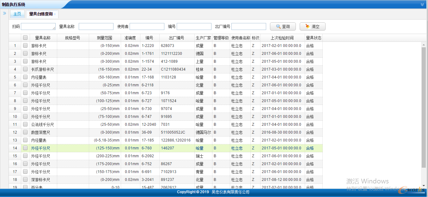The height and width of the screenshot is (197, 428).
Task: Select the 量具台账查询 tab
Action: tap(41, 14)
